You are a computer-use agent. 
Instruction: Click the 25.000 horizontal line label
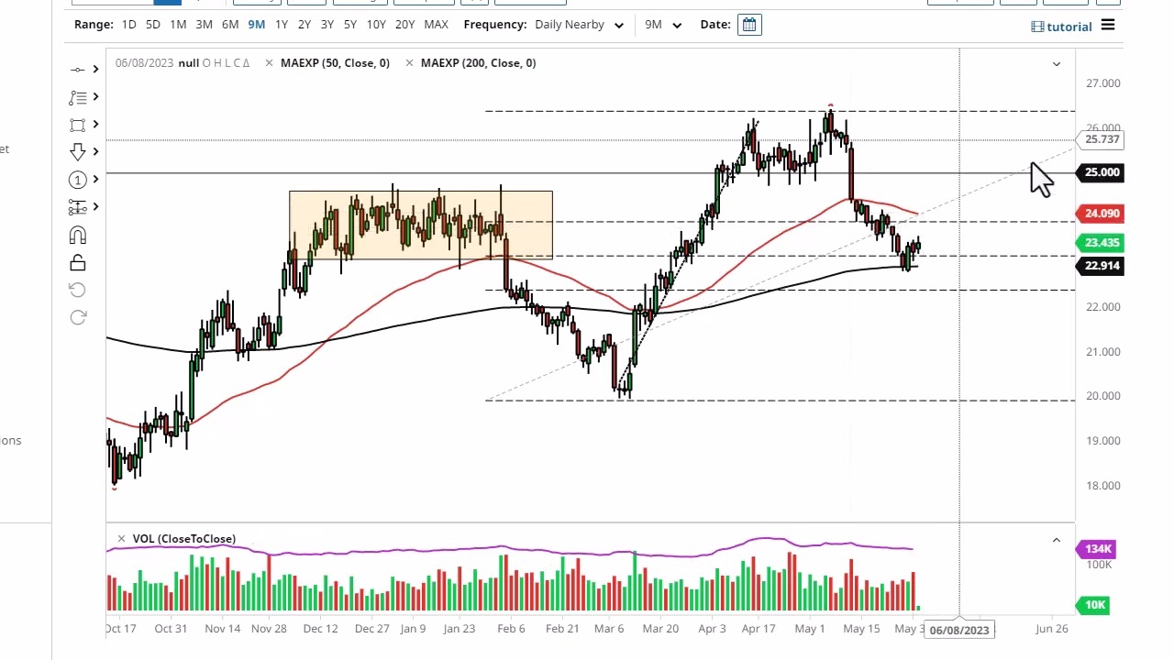click(x=1102, y=172)
